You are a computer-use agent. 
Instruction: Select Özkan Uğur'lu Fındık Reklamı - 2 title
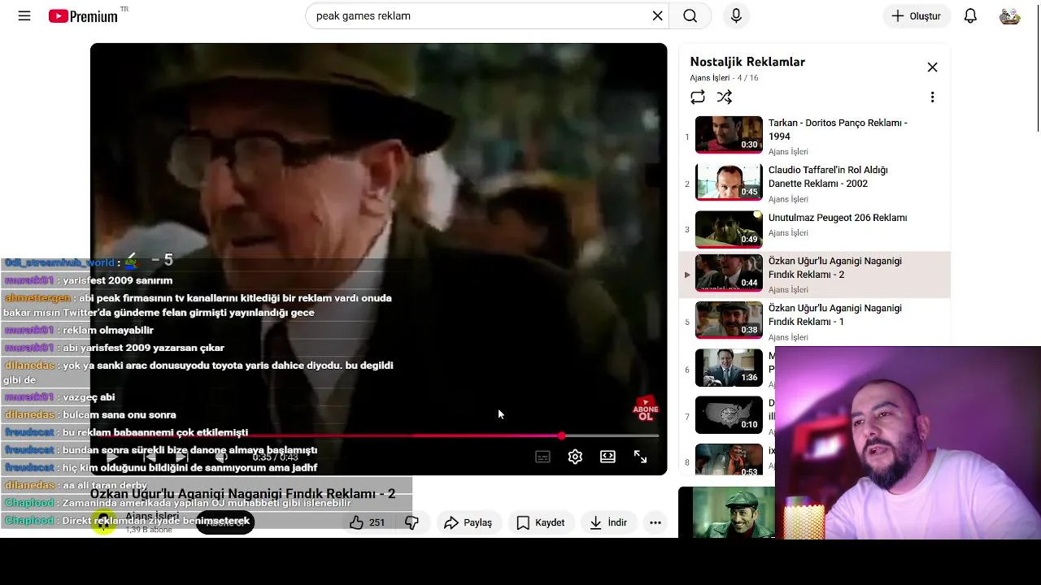coord(834,267)
